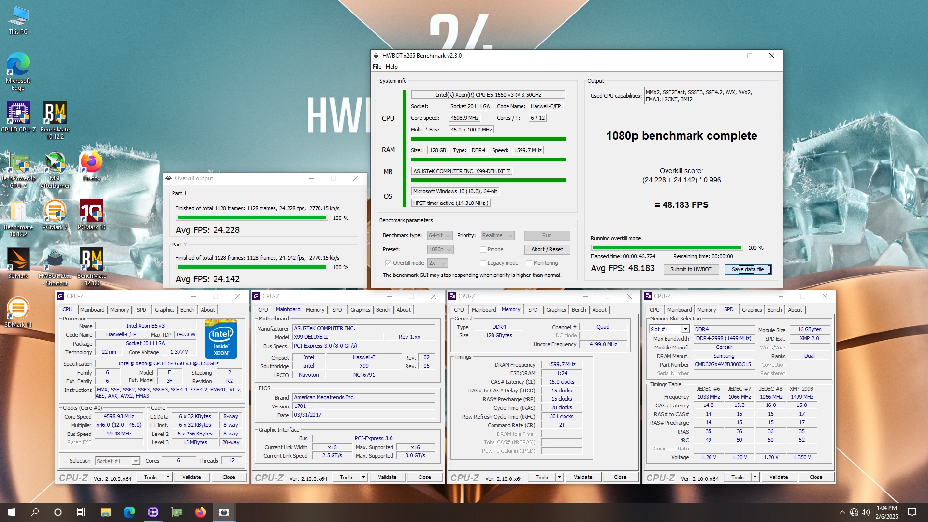Open the Preset 1080p dropdown

[440, 249]
